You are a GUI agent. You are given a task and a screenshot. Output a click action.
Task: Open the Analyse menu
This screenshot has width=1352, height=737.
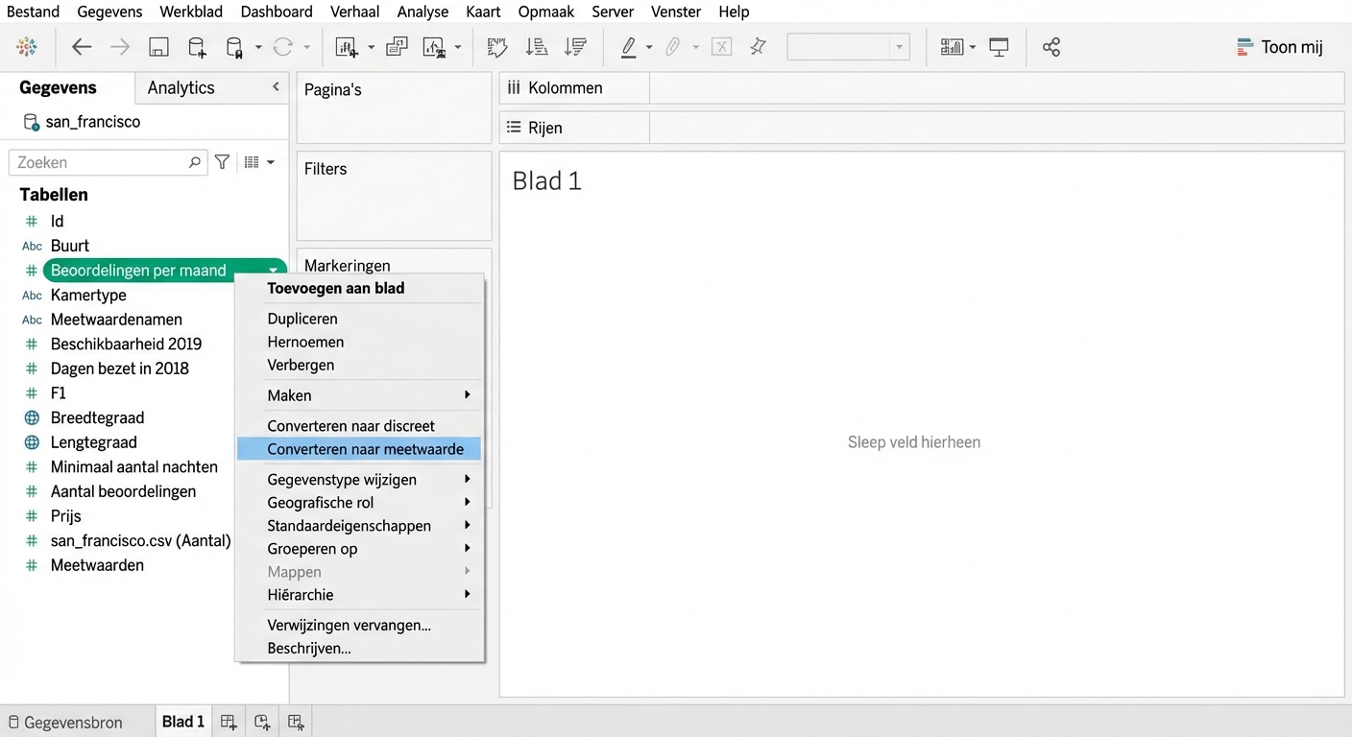click(422, 12)
